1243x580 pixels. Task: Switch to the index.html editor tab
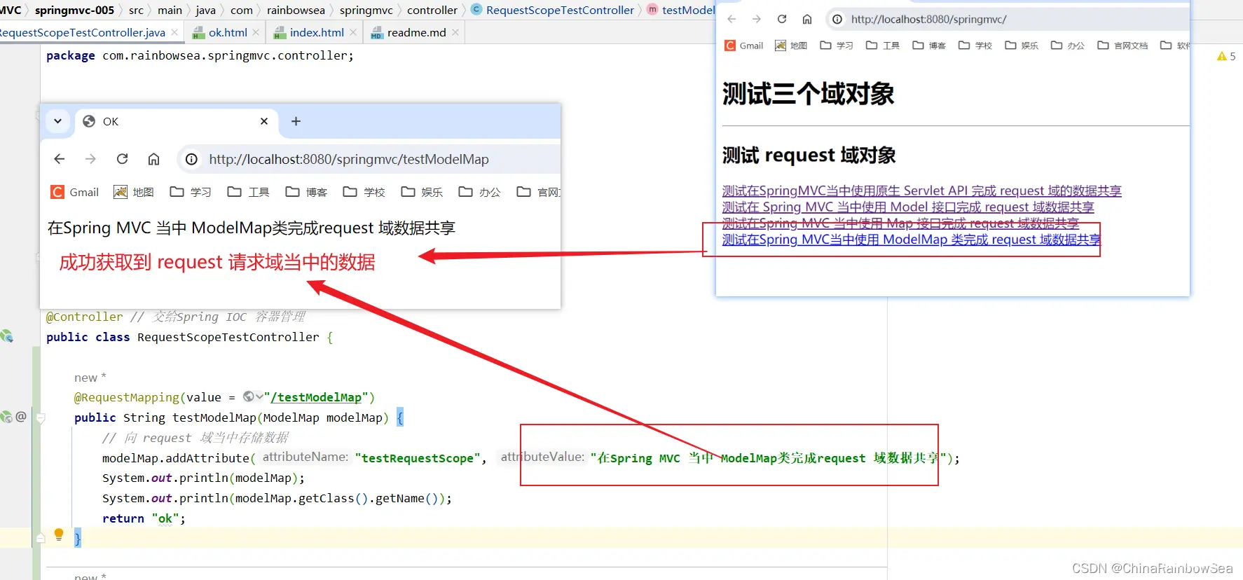click(x=317, y=32)
